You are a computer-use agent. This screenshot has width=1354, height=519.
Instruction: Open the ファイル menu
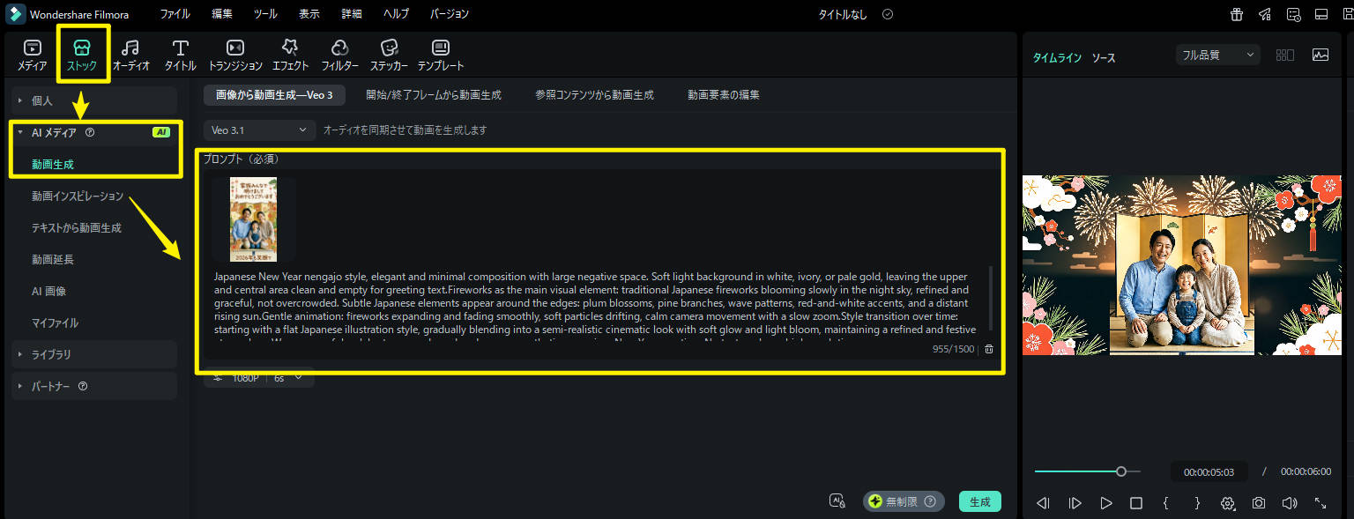pos(175,14)
